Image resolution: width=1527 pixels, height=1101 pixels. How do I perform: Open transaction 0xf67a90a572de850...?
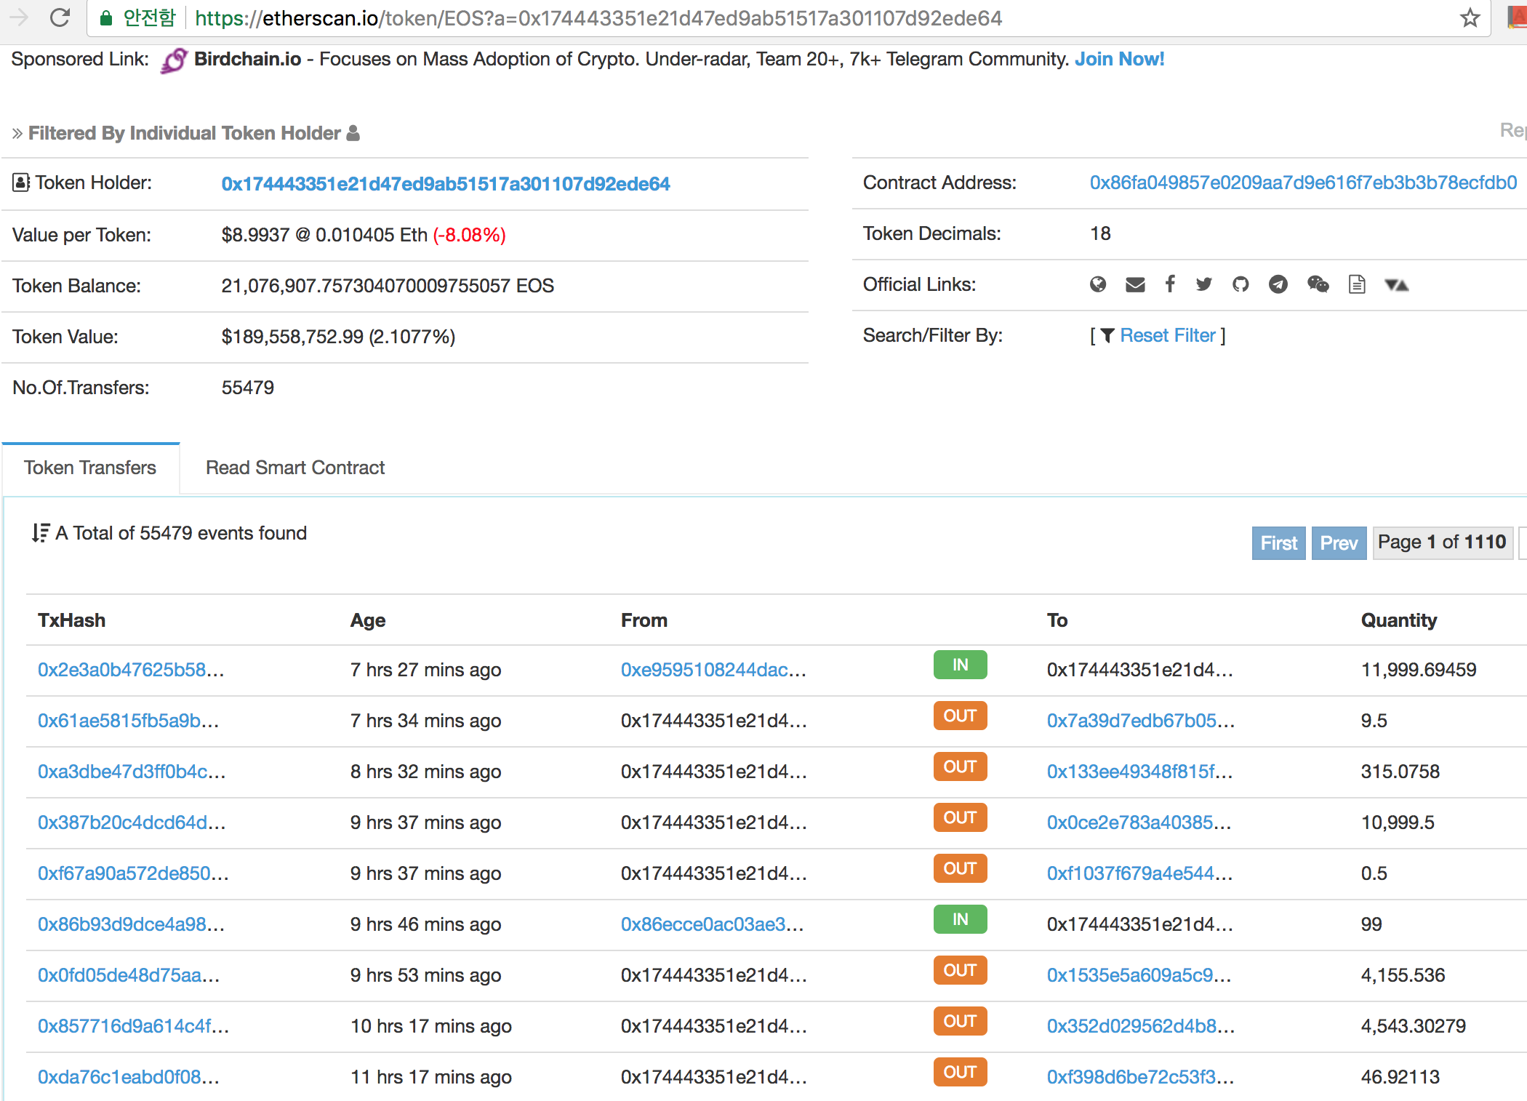point(133,873)
